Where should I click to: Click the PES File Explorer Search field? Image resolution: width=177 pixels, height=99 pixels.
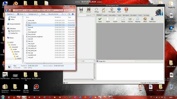(x=85, y=15)
